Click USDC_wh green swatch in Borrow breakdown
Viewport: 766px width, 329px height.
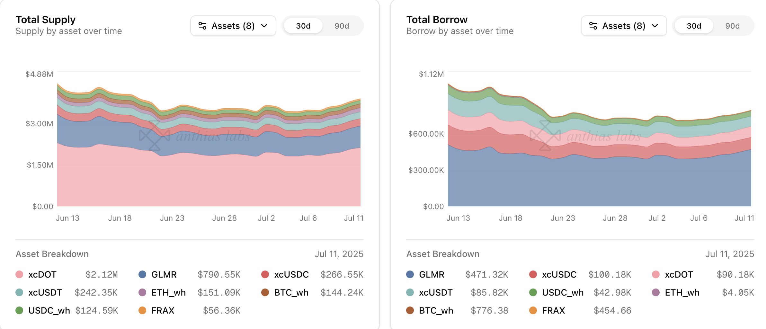coord(533,292)
